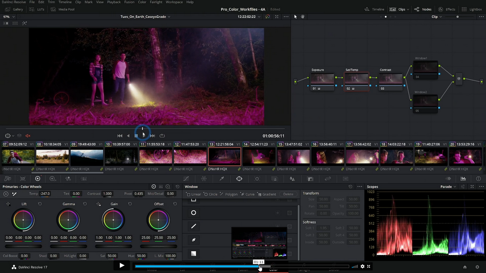
Task: Open HDR color wheels palette
Action: point(53,178)
